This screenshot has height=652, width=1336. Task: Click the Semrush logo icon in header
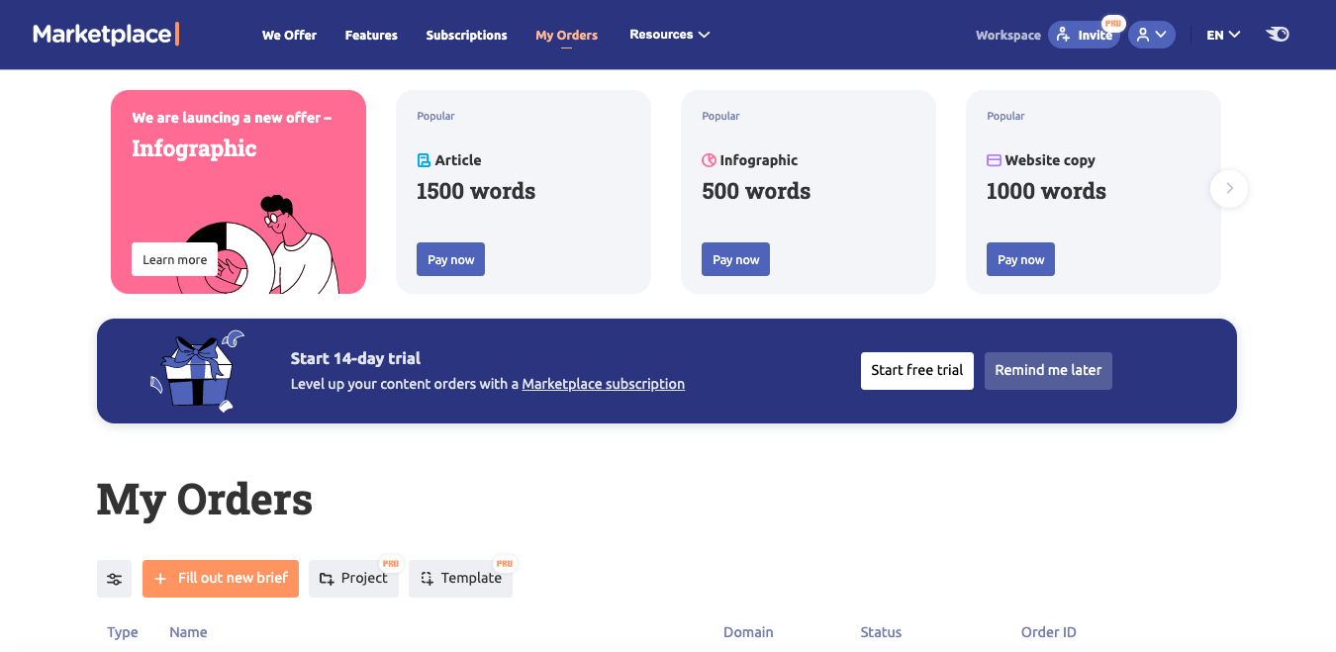pos(1278,35)
